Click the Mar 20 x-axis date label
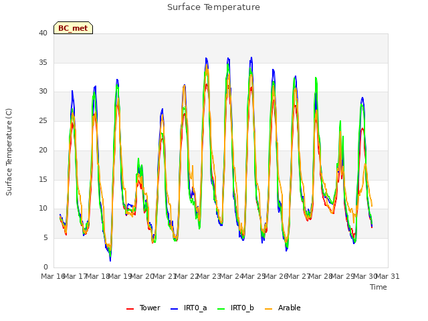428x321 pixels. pos(142,276)
